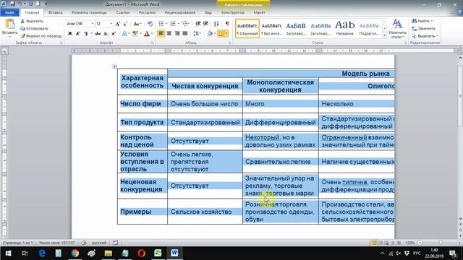Click the Shrink Font icon
This screenshot has width=463, height=260.
pyautogui.click(x=125, y=24)
